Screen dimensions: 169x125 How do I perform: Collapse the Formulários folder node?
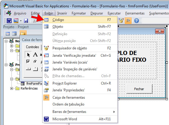12,79
